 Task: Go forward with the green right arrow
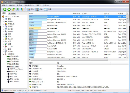[x=9, y=9]
